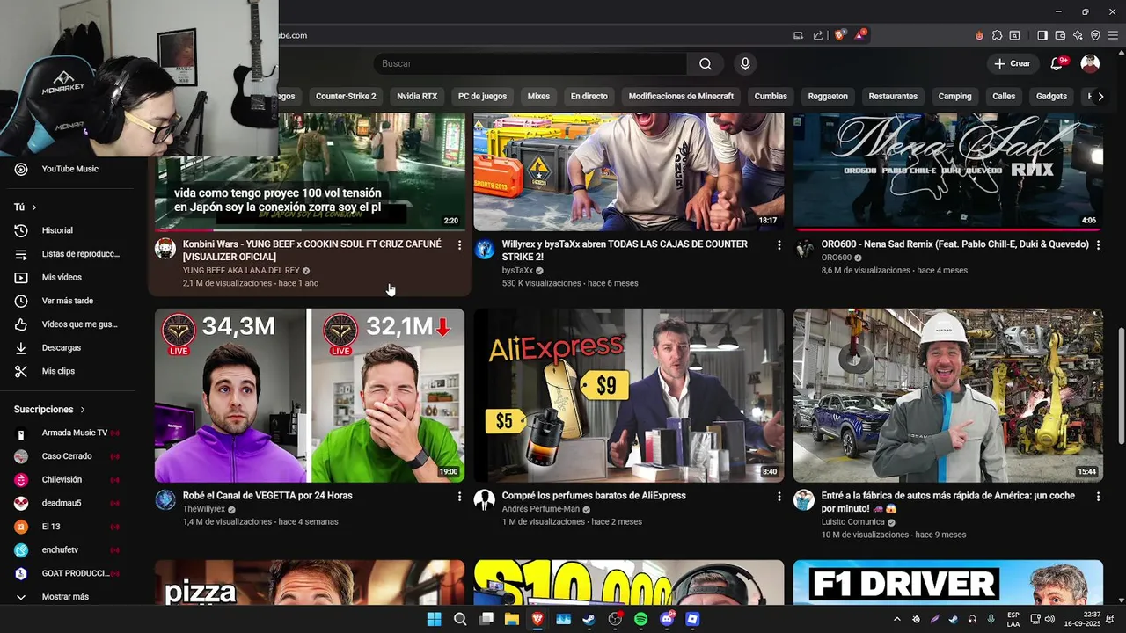Screen dimensions: 1126x633
Task: Expand subscriptions with Mostrar más
Action: point(69,597)
